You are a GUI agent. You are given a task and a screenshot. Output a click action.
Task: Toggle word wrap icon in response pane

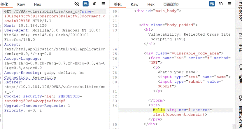(x=212, y=4)
